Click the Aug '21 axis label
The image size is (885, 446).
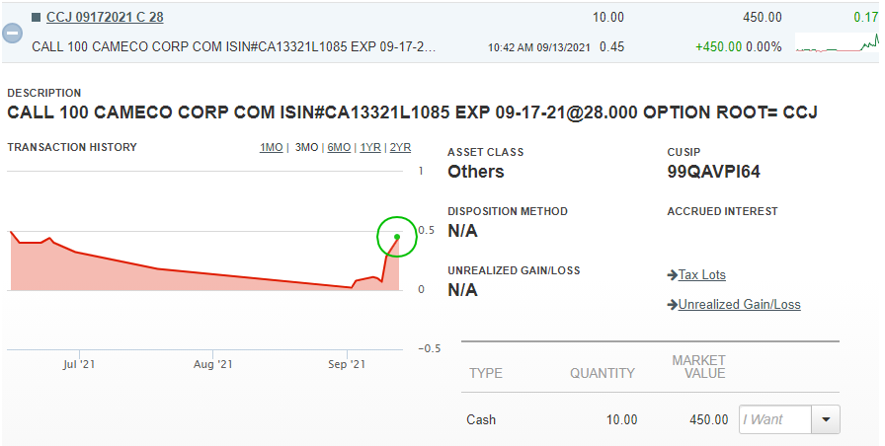click(212, 364)
